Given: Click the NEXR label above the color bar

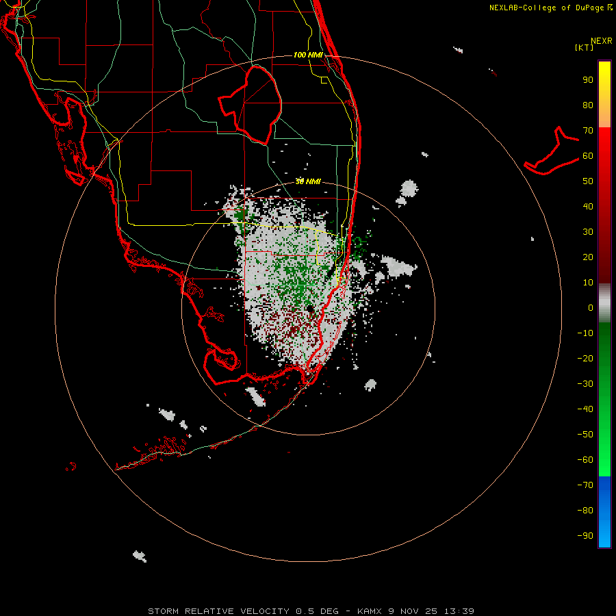Looking at the screenshot, I should pos(602,41).
